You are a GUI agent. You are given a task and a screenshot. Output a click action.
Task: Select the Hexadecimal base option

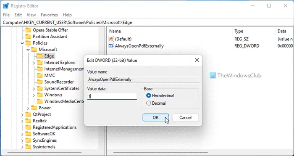pyautogui.click(x=149, y=96)
